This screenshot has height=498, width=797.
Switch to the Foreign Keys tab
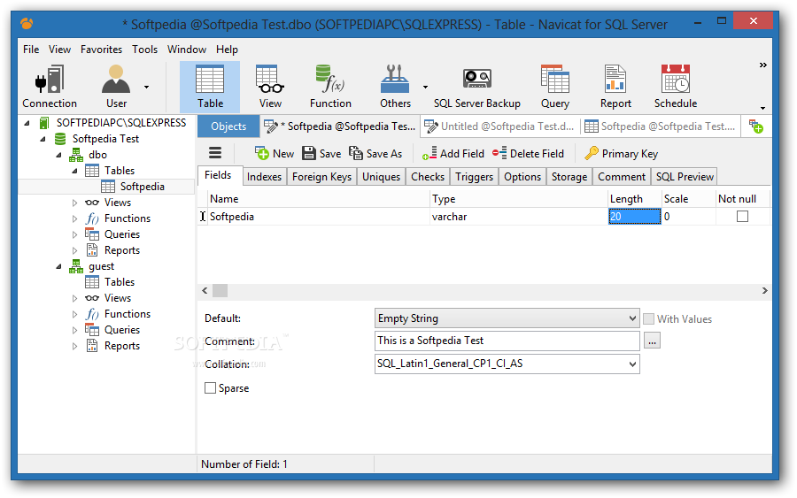tap(321, 177)
